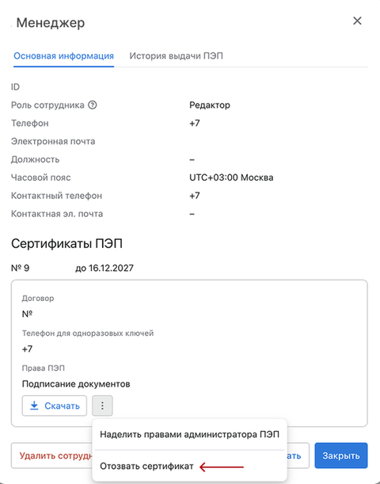Switch to Основная информация tab
Viewport: 380px width, 484px height.
[x=64, y=56]
